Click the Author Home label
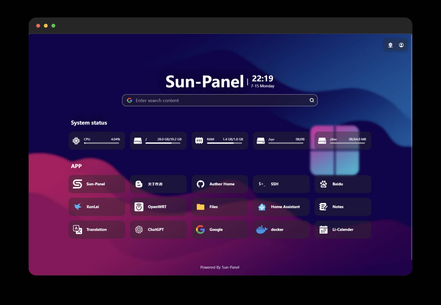Viewport: 441px width, 305px height. [x=222, y=184]
